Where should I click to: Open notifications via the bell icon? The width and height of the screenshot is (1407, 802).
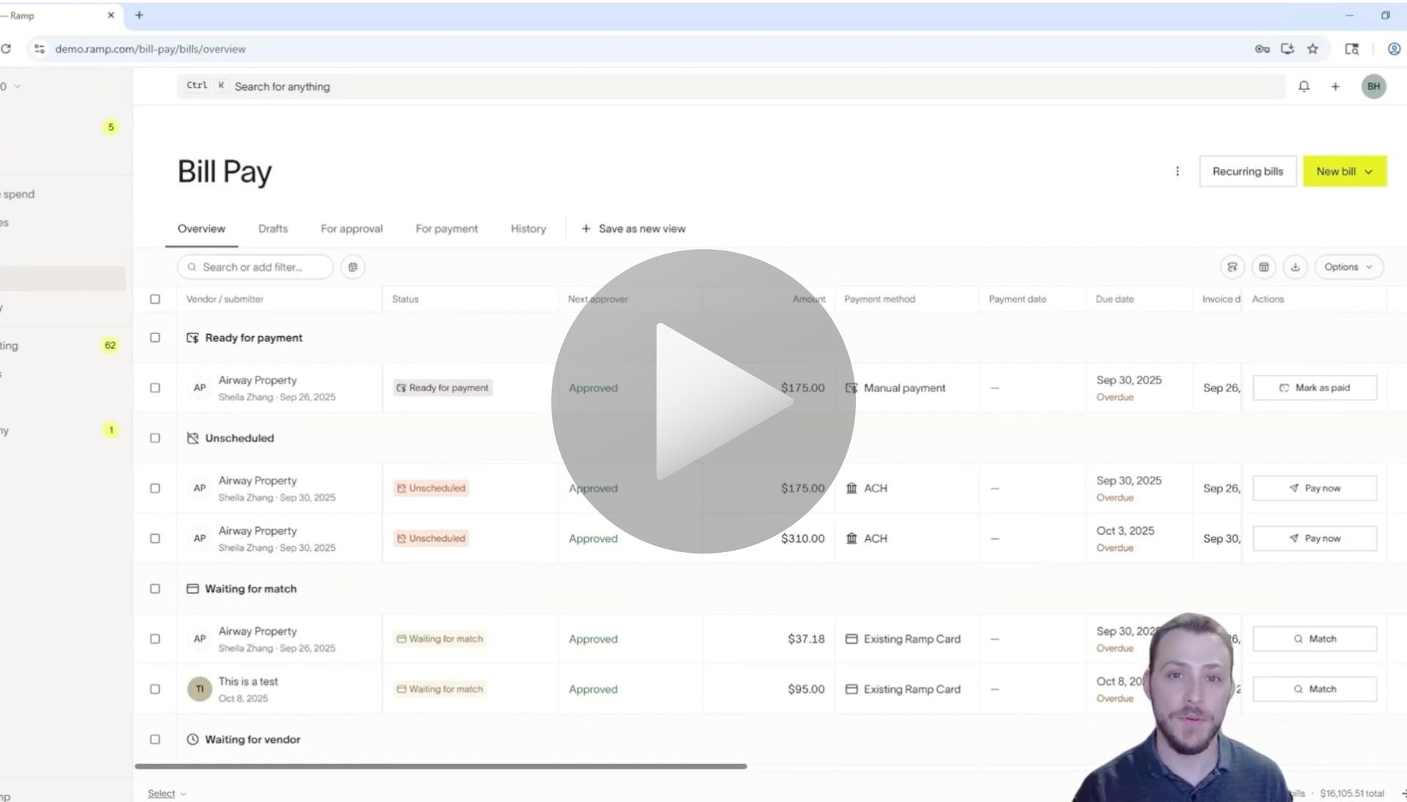point(1304,86)
